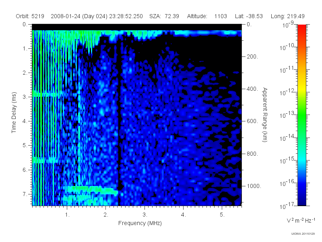Click the 7. time delay tick label
The width and height of the screenshot is (322, 242).
pos(25,194)
